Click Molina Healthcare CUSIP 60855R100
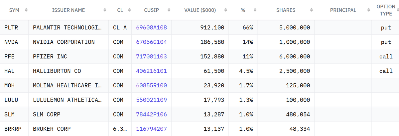Screen dimensions: 399x136 click(151, 85)
